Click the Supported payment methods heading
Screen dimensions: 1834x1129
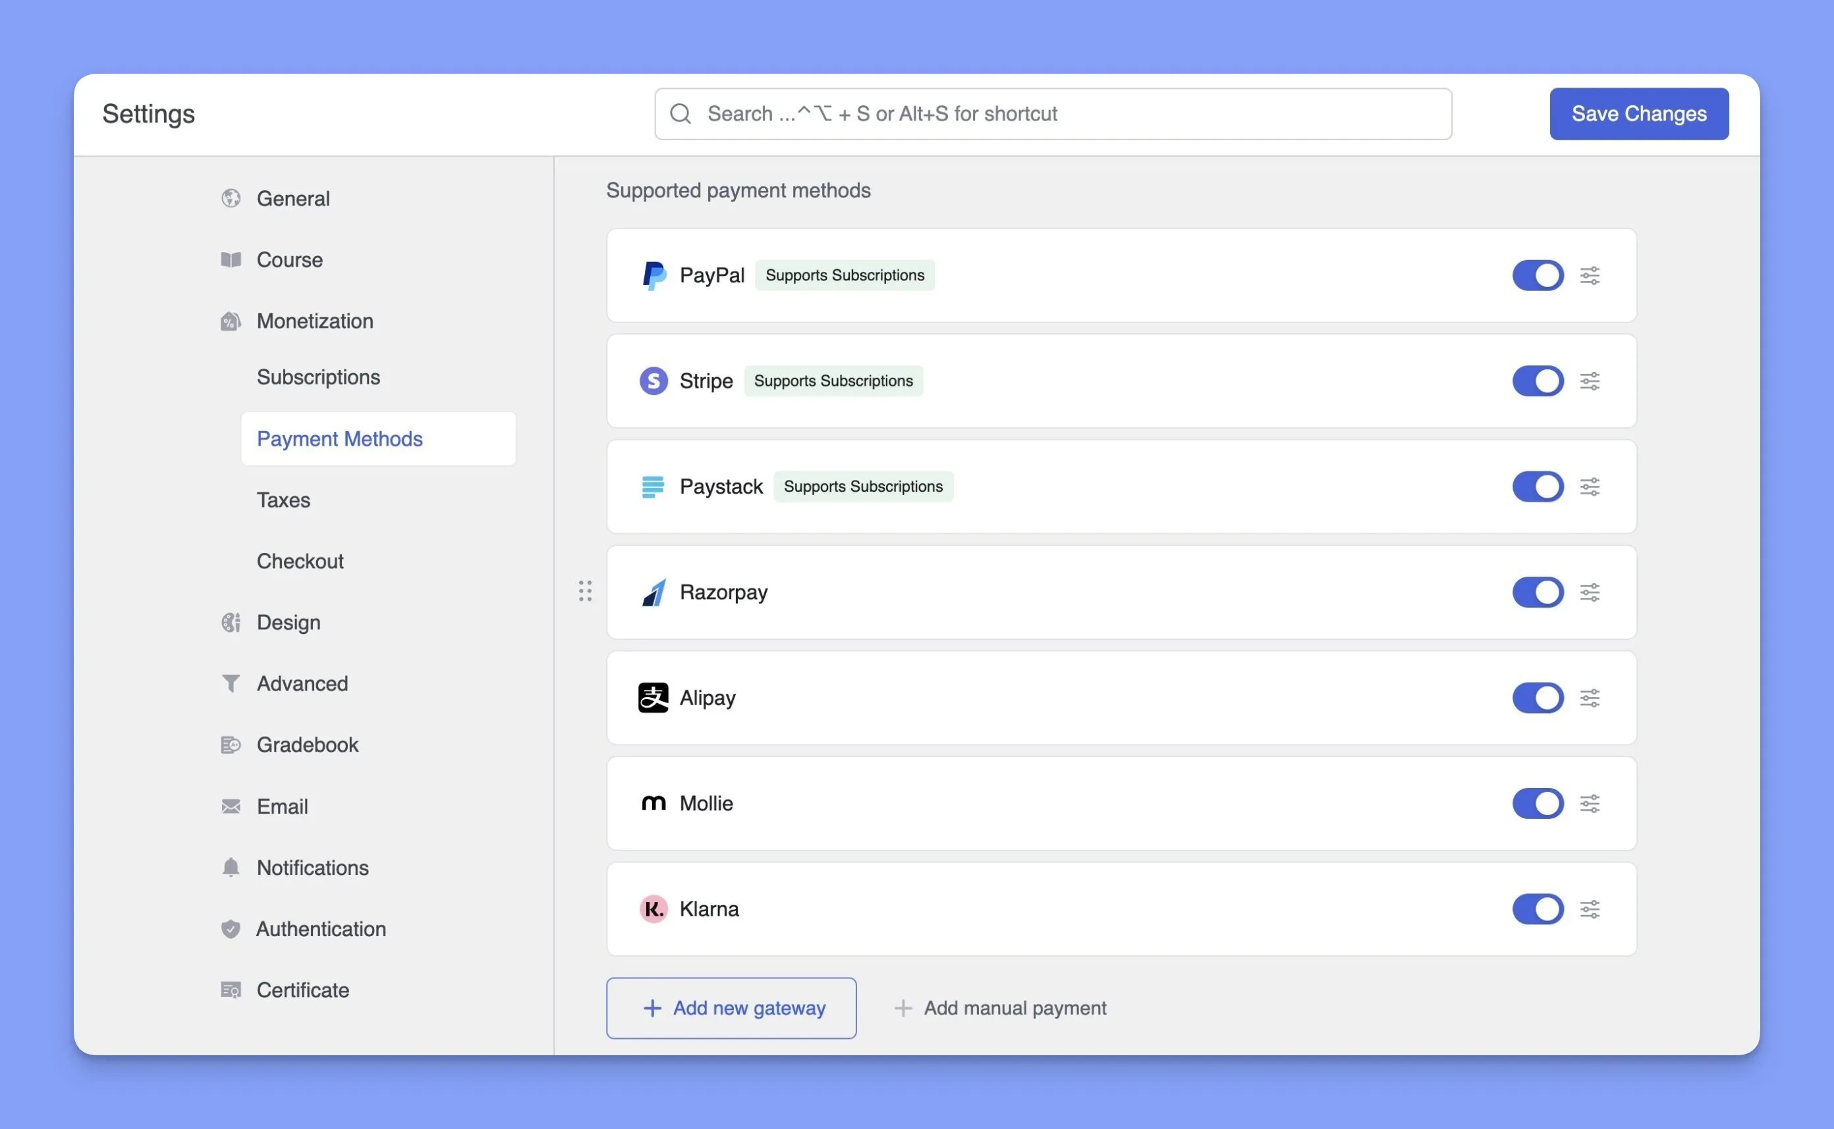pos(738,190)
